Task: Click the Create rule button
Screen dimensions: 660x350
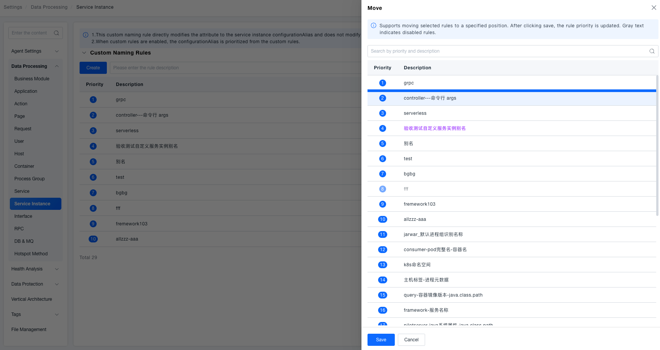Action: [x=93, y=68]
